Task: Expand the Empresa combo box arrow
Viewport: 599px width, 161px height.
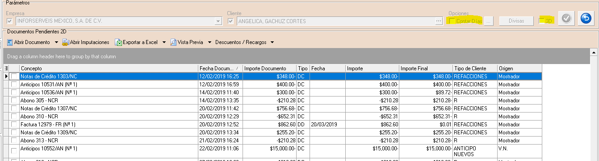Action: pos(218,21)
